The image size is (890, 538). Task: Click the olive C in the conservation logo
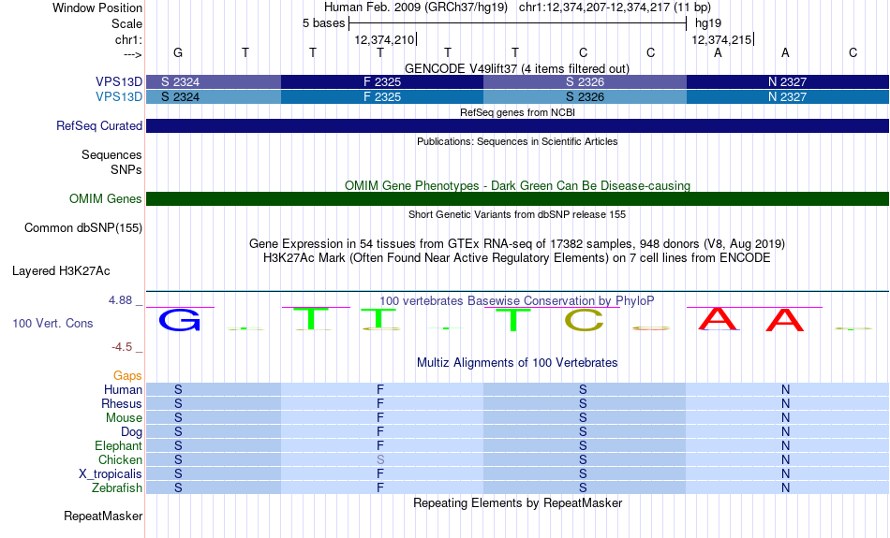[x=584, y=321]
